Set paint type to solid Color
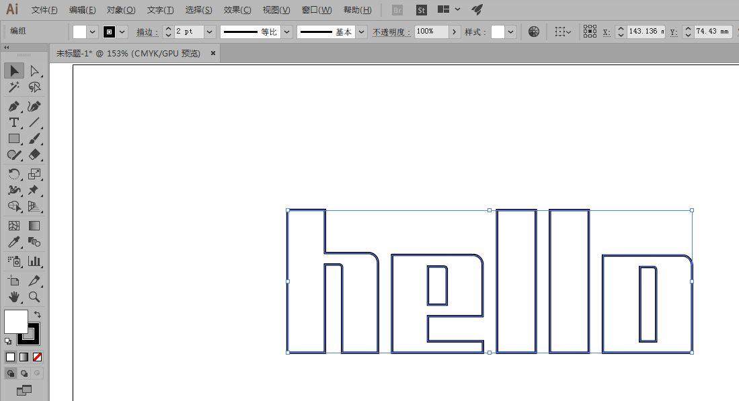 click(x=10, y=357)
